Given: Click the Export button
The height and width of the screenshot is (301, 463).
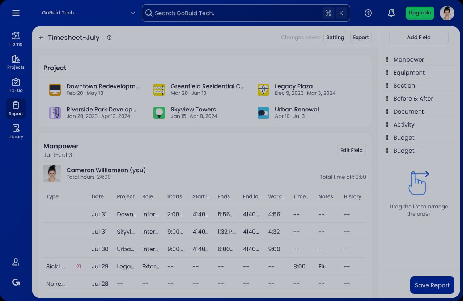Looking at the screenshot, I should click(x=361, y=37).
